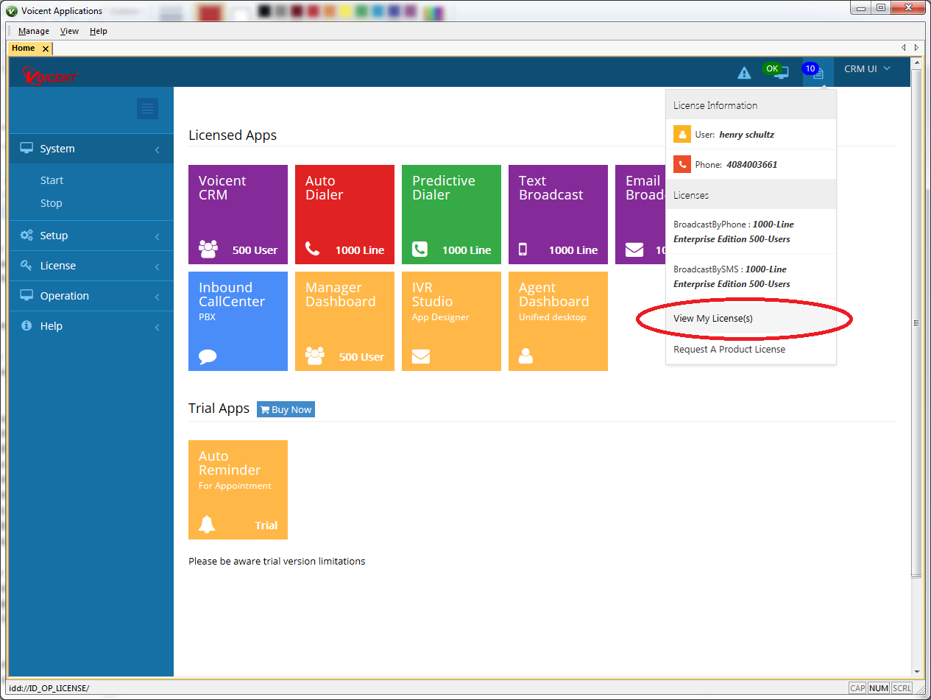Open the View menu
The width and height of the screenshot is (931, 700).
69,31
